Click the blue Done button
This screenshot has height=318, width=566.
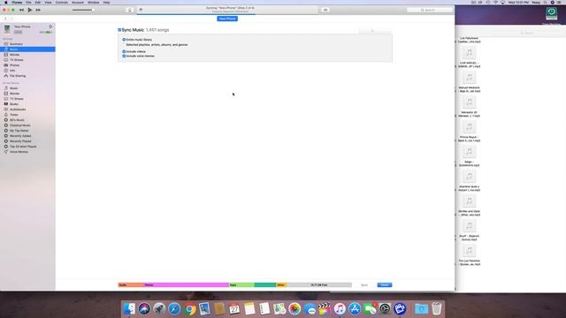[385, 284]
